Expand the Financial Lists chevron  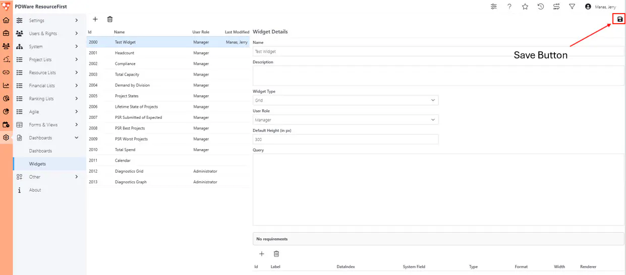point(76,86)
